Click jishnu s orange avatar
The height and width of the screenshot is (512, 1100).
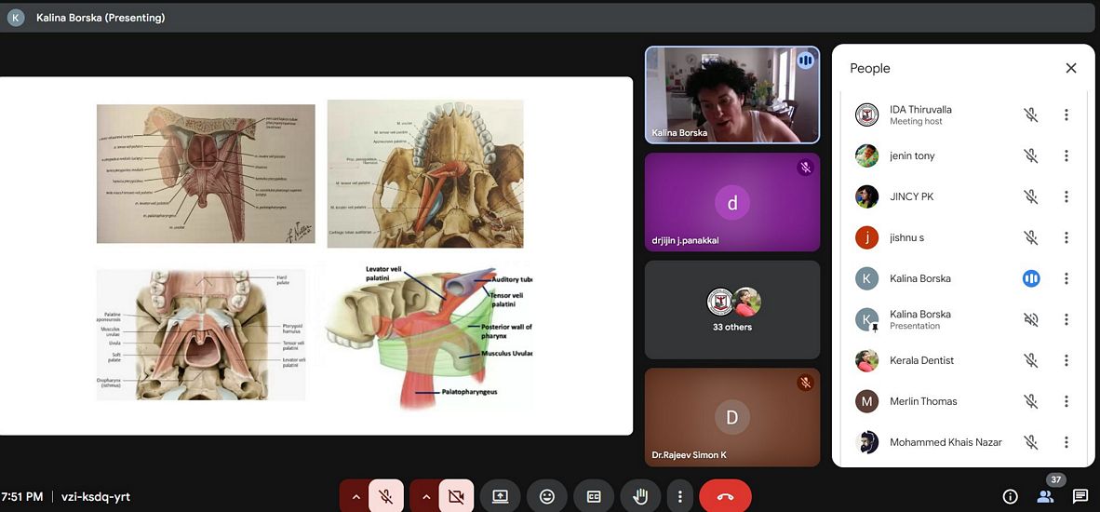tap(867, 237)
